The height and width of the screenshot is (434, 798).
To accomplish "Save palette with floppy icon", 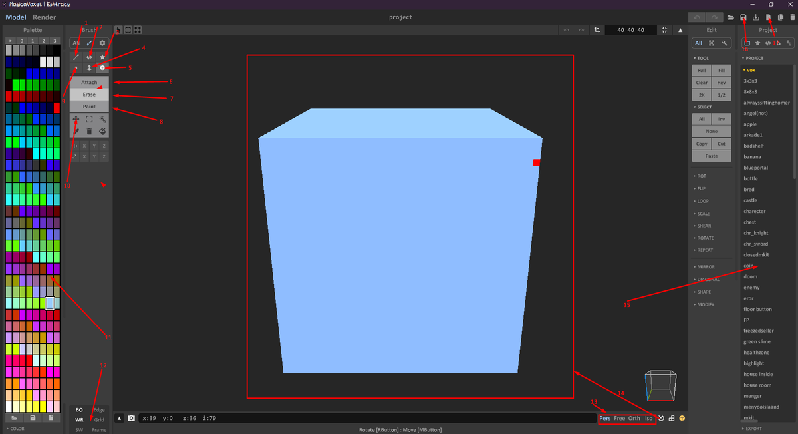I will (33, 418).
